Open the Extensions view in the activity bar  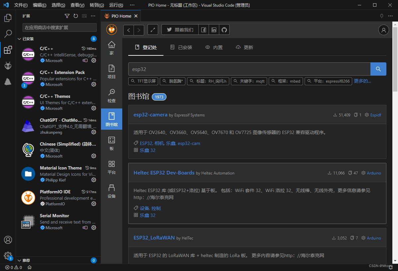click(x=8, y=50)
